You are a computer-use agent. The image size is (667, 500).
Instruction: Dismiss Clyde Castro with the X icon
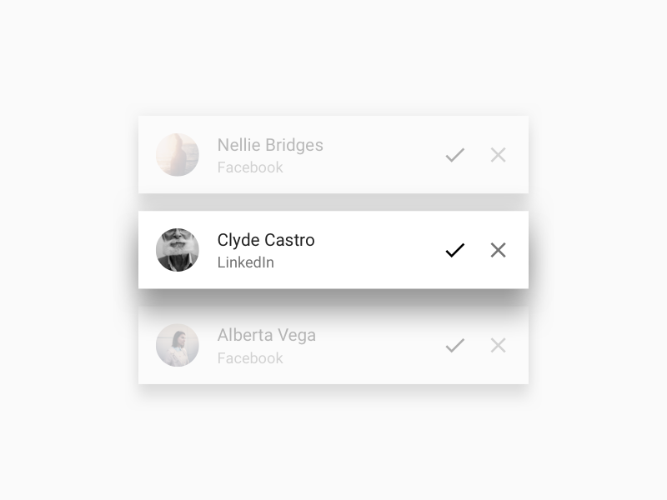(498, 250)
